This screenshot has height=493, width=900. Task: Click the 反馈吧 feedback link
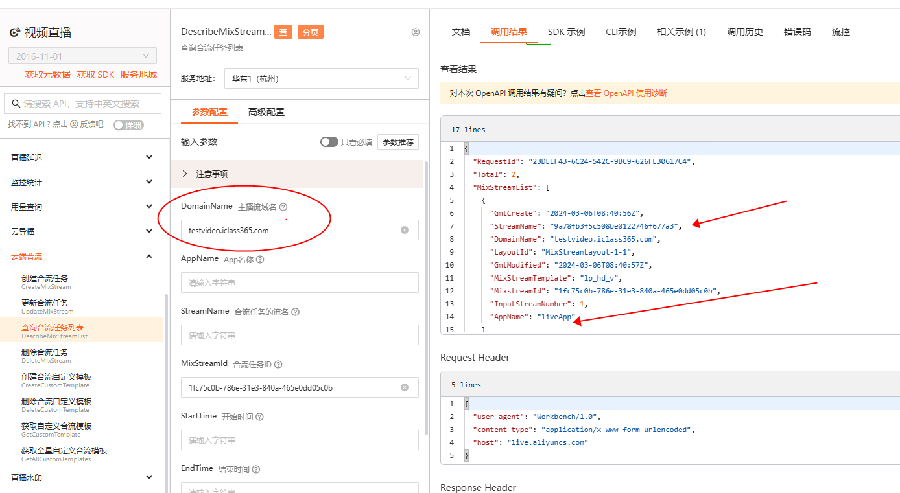(x=91, y=124)
